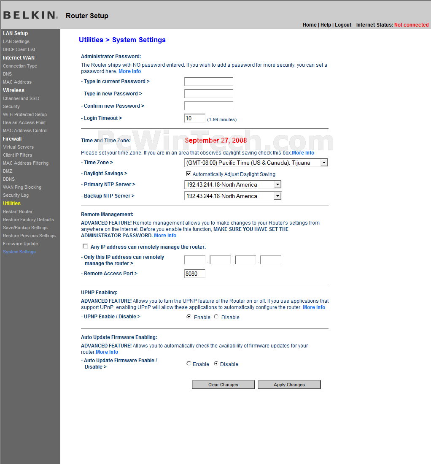The image size is (431, 464).
Task: Click Logout in the header
Action: coord(343,25)
